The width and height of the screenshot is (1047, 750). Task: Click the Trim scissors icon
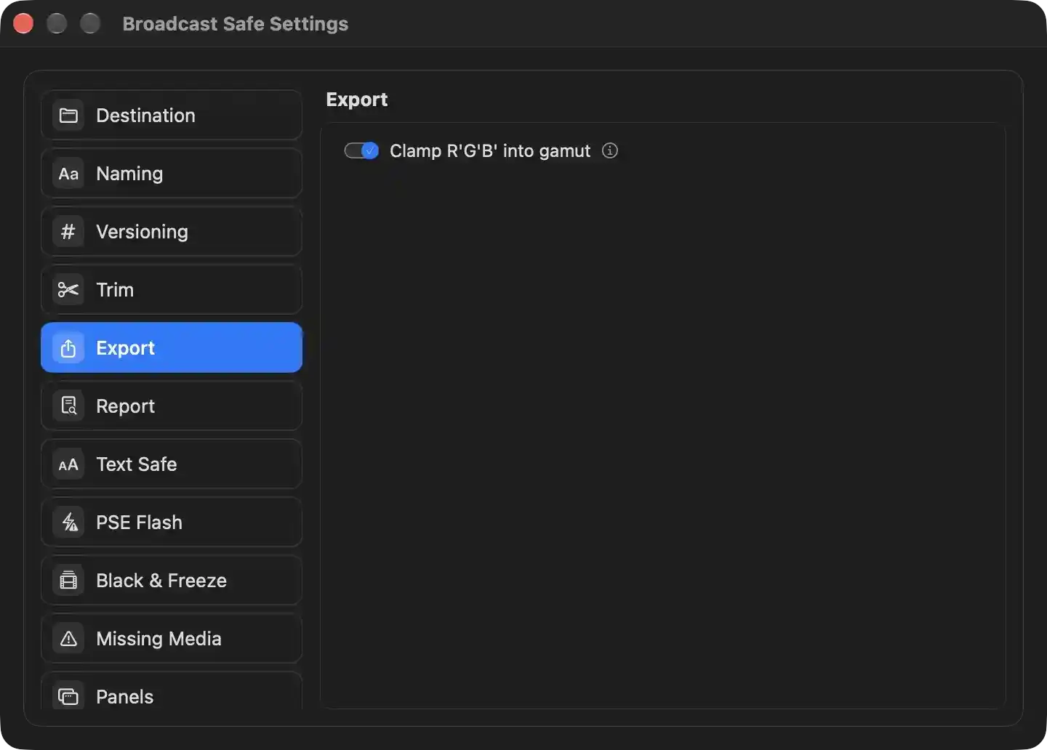point(68,290)
